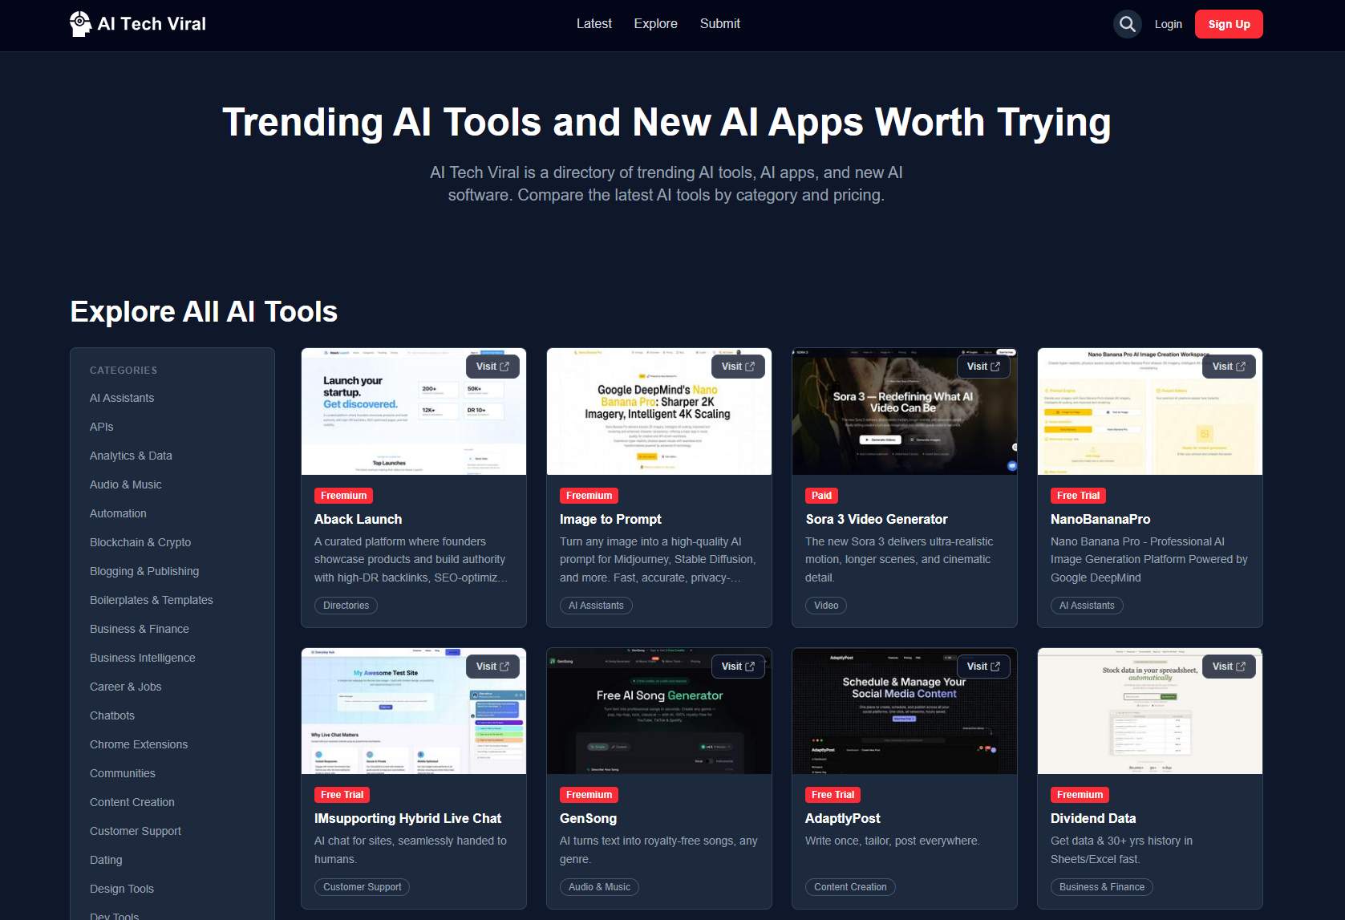
Task: Open the Explore menu item
Action: [x=655, y=23]
